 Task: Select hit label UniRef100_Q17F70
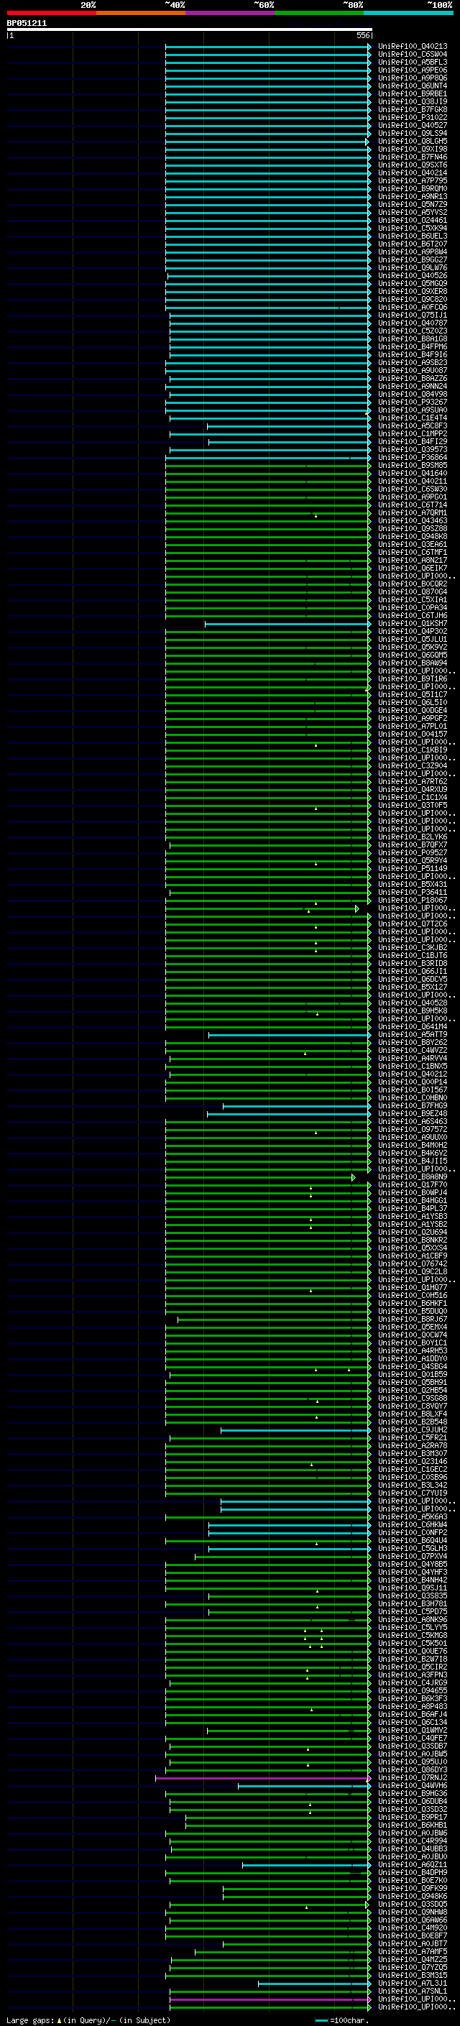413,1184
